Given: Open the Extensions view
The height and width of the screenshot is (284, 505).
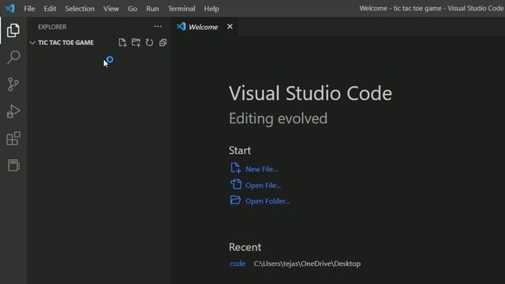Looking at the screenshot, I should click(13, 139).
